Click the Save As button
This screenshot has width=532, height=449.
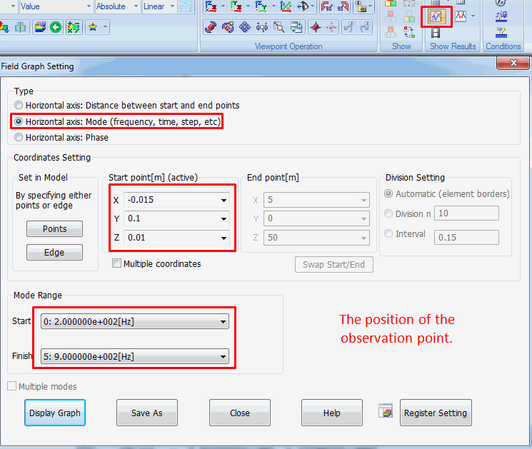tap(147, 413)
